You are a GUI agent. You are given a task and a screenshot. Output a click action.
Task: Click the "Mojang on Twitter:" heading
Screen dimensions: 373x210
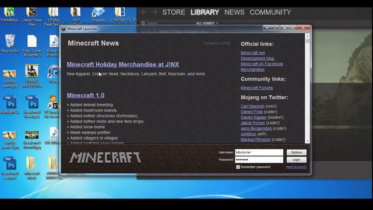pos(264,97)
